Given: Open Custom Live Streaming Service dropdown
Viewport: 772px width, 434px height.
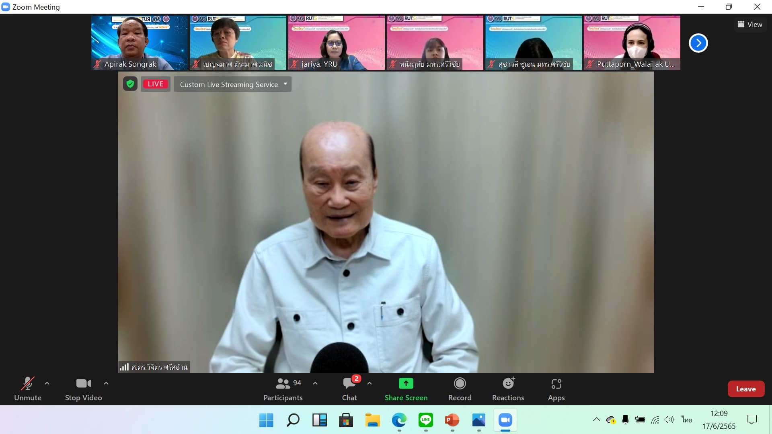Looking at the screenshot, I should click(232, 84).
